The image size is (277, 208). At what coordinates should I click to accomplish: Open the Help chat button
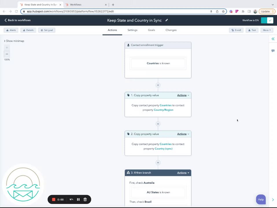click(x=261, y=199)
